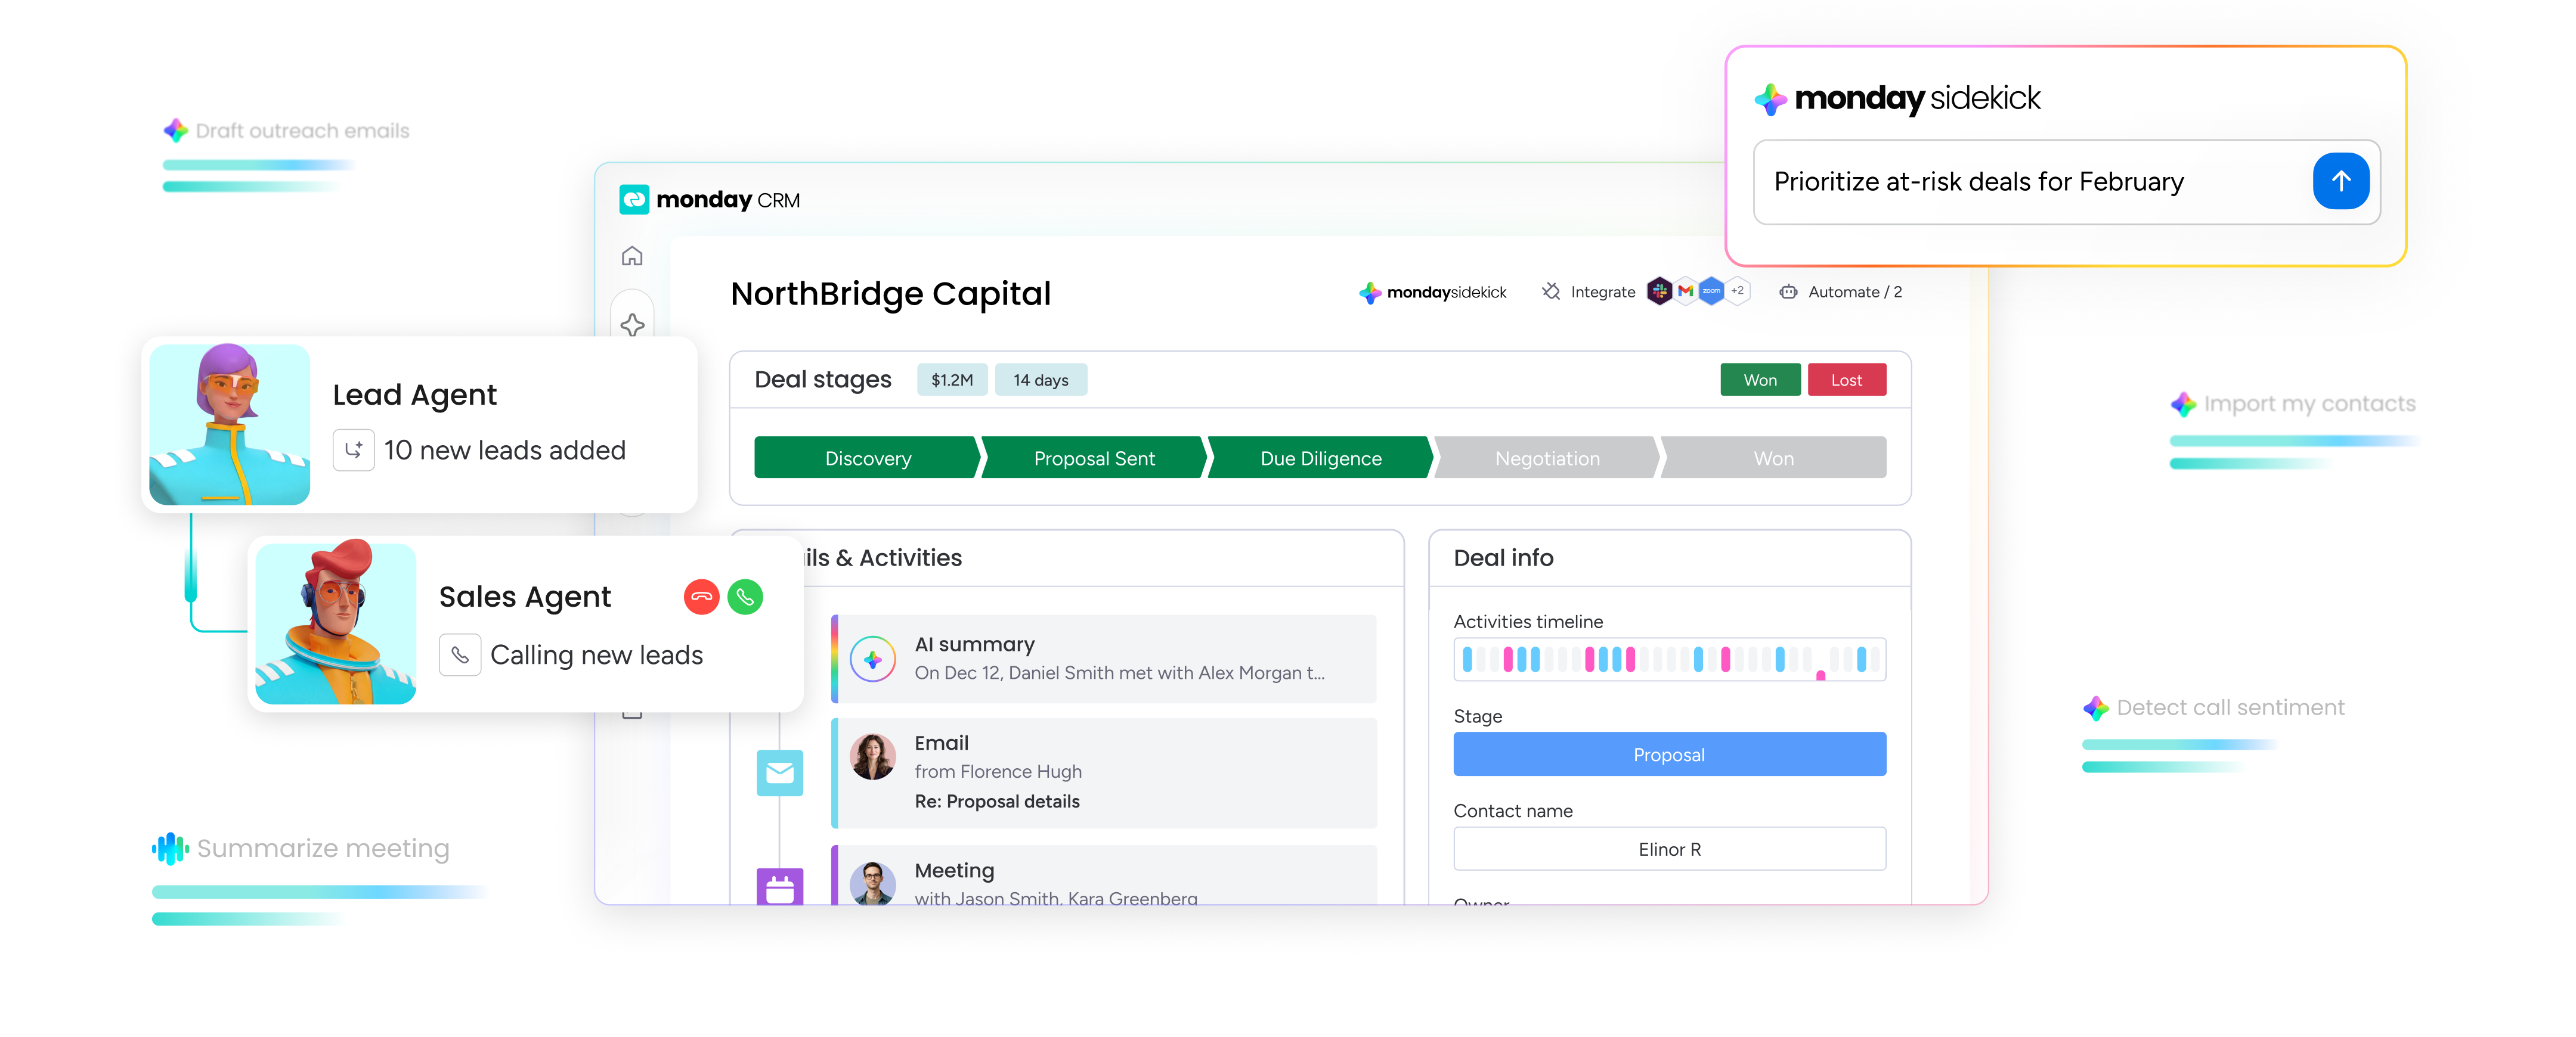Click the email envelope icon in timeline
Image resolution: width=2576 pixels, height=1037 pixels.
click(779, 772)
